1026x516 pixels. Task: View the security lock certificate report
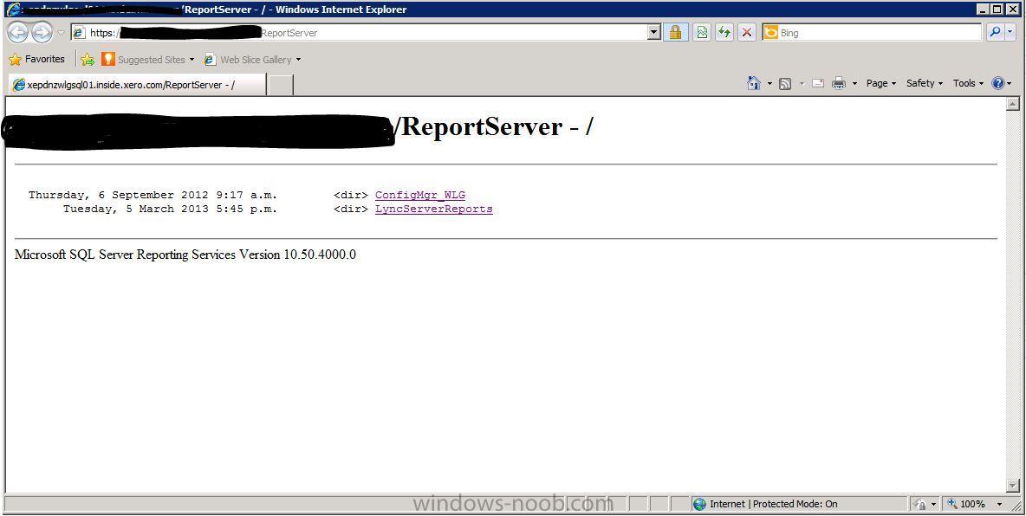tap(675, 33)
